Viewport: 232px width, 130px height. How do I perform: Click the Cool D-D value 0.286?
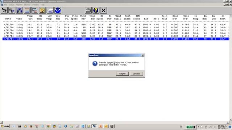185,25
